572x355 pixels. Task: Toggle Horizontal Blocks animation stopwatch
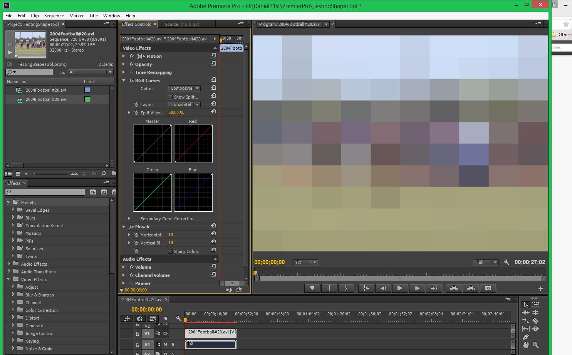click(x=136, y=235)
